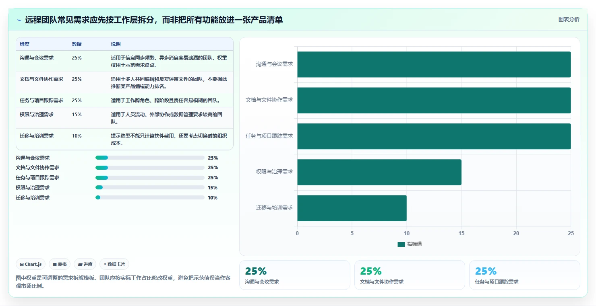
Task: Click the 沟通与会议需求 progress bar
Action: tap(150, 158)
